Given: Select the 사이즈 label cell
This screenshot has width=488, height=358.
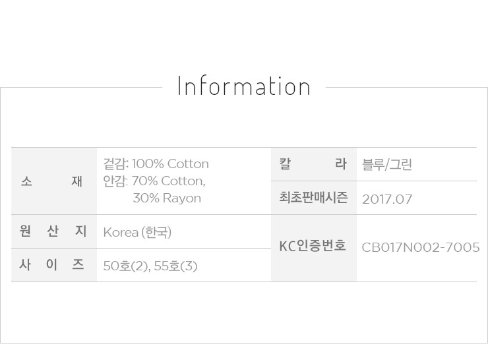Looking at the screenshot, I should click(x=53, y=265).
